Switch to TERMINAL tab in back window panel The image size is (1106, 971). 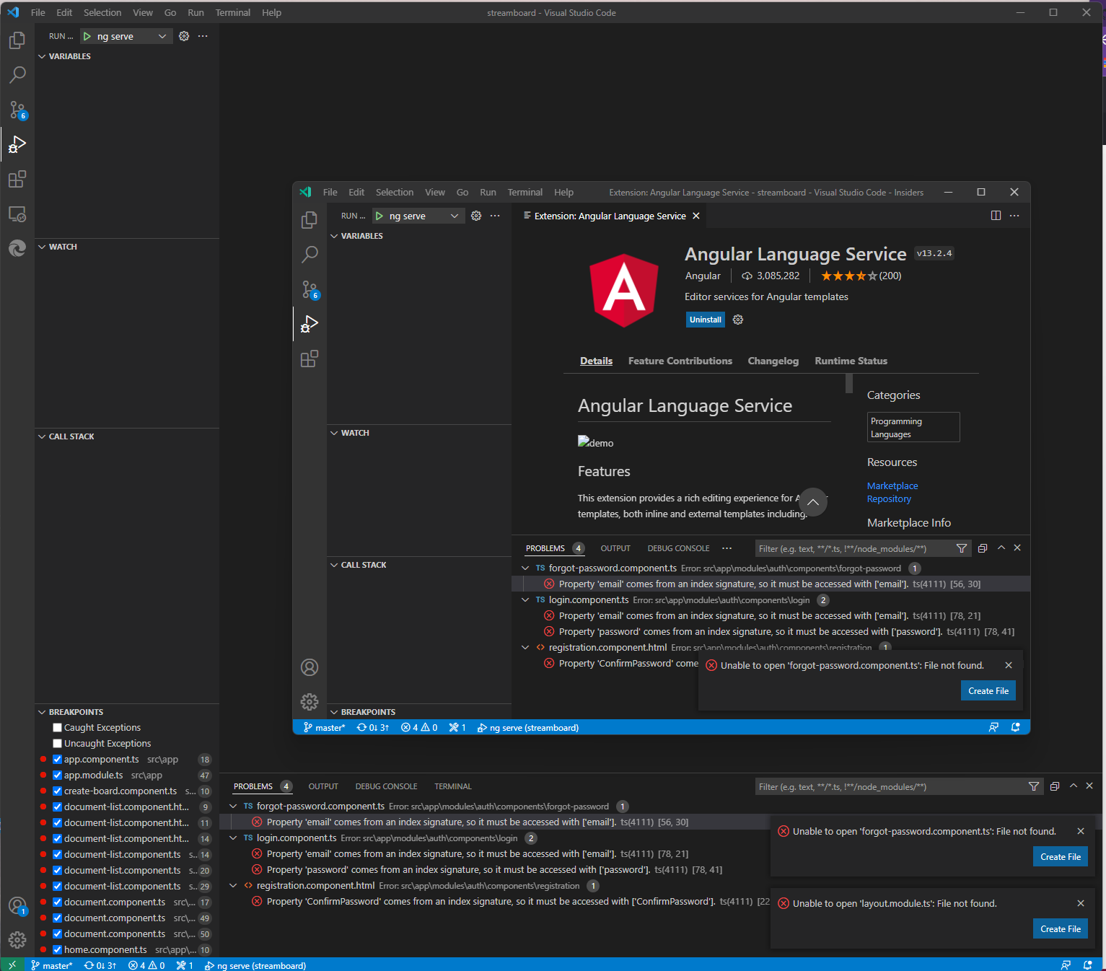pyautogui.click(x=452, y=786)
